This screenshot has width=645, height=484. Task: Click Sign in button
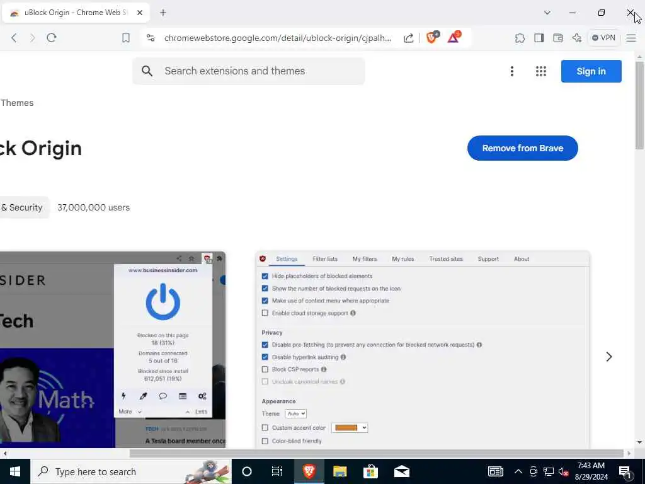point(591,71)
